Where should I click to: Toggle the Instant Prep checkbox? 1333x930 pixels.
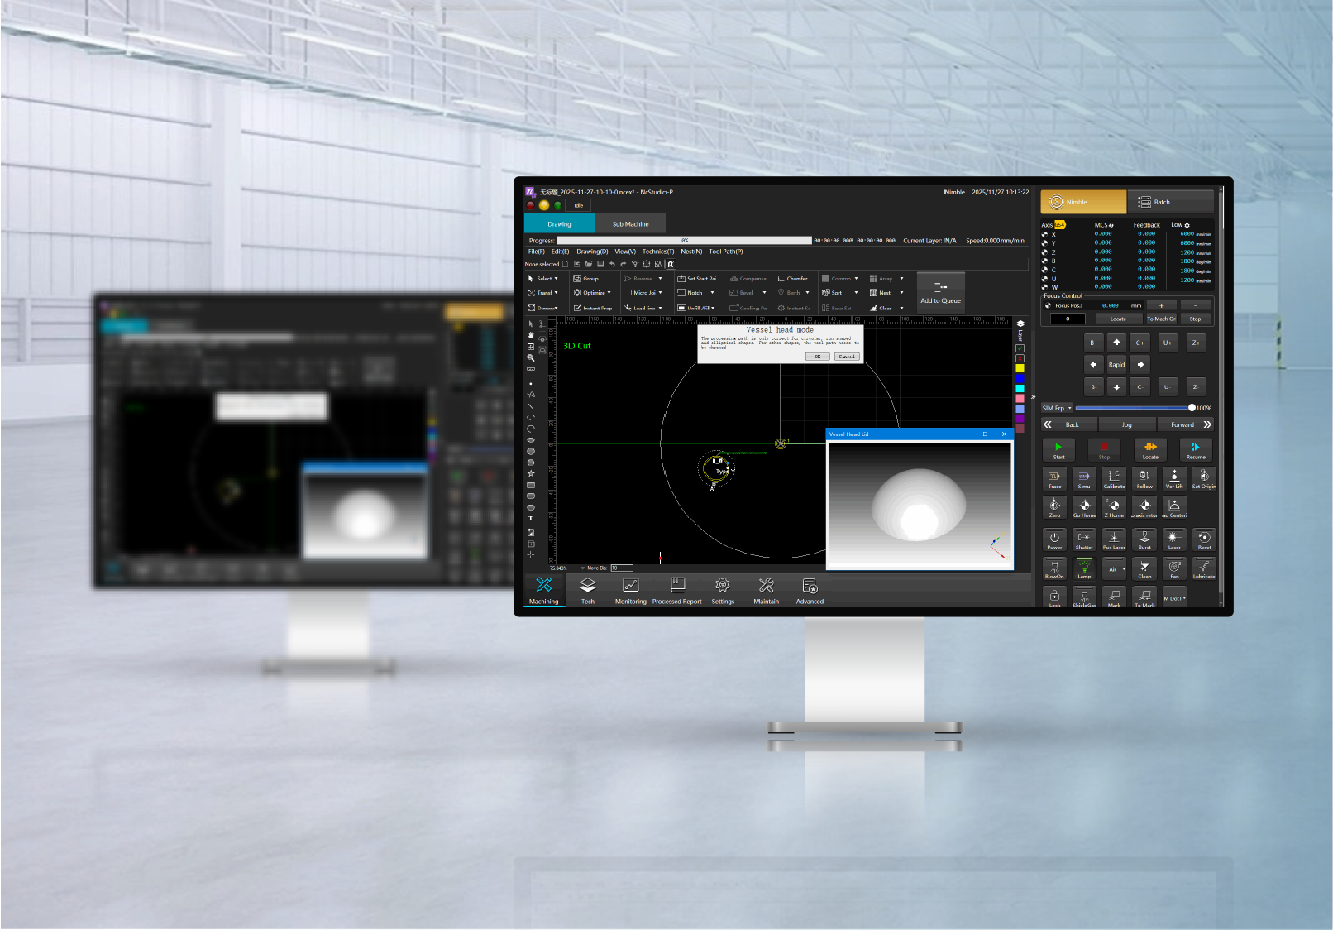pyautogui.click(x=577, y=308)
